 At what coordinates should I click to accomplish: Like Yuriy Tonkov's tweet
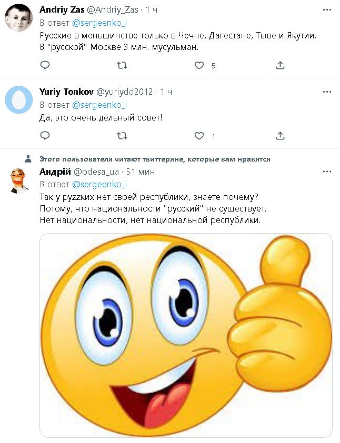click(199, 136)
